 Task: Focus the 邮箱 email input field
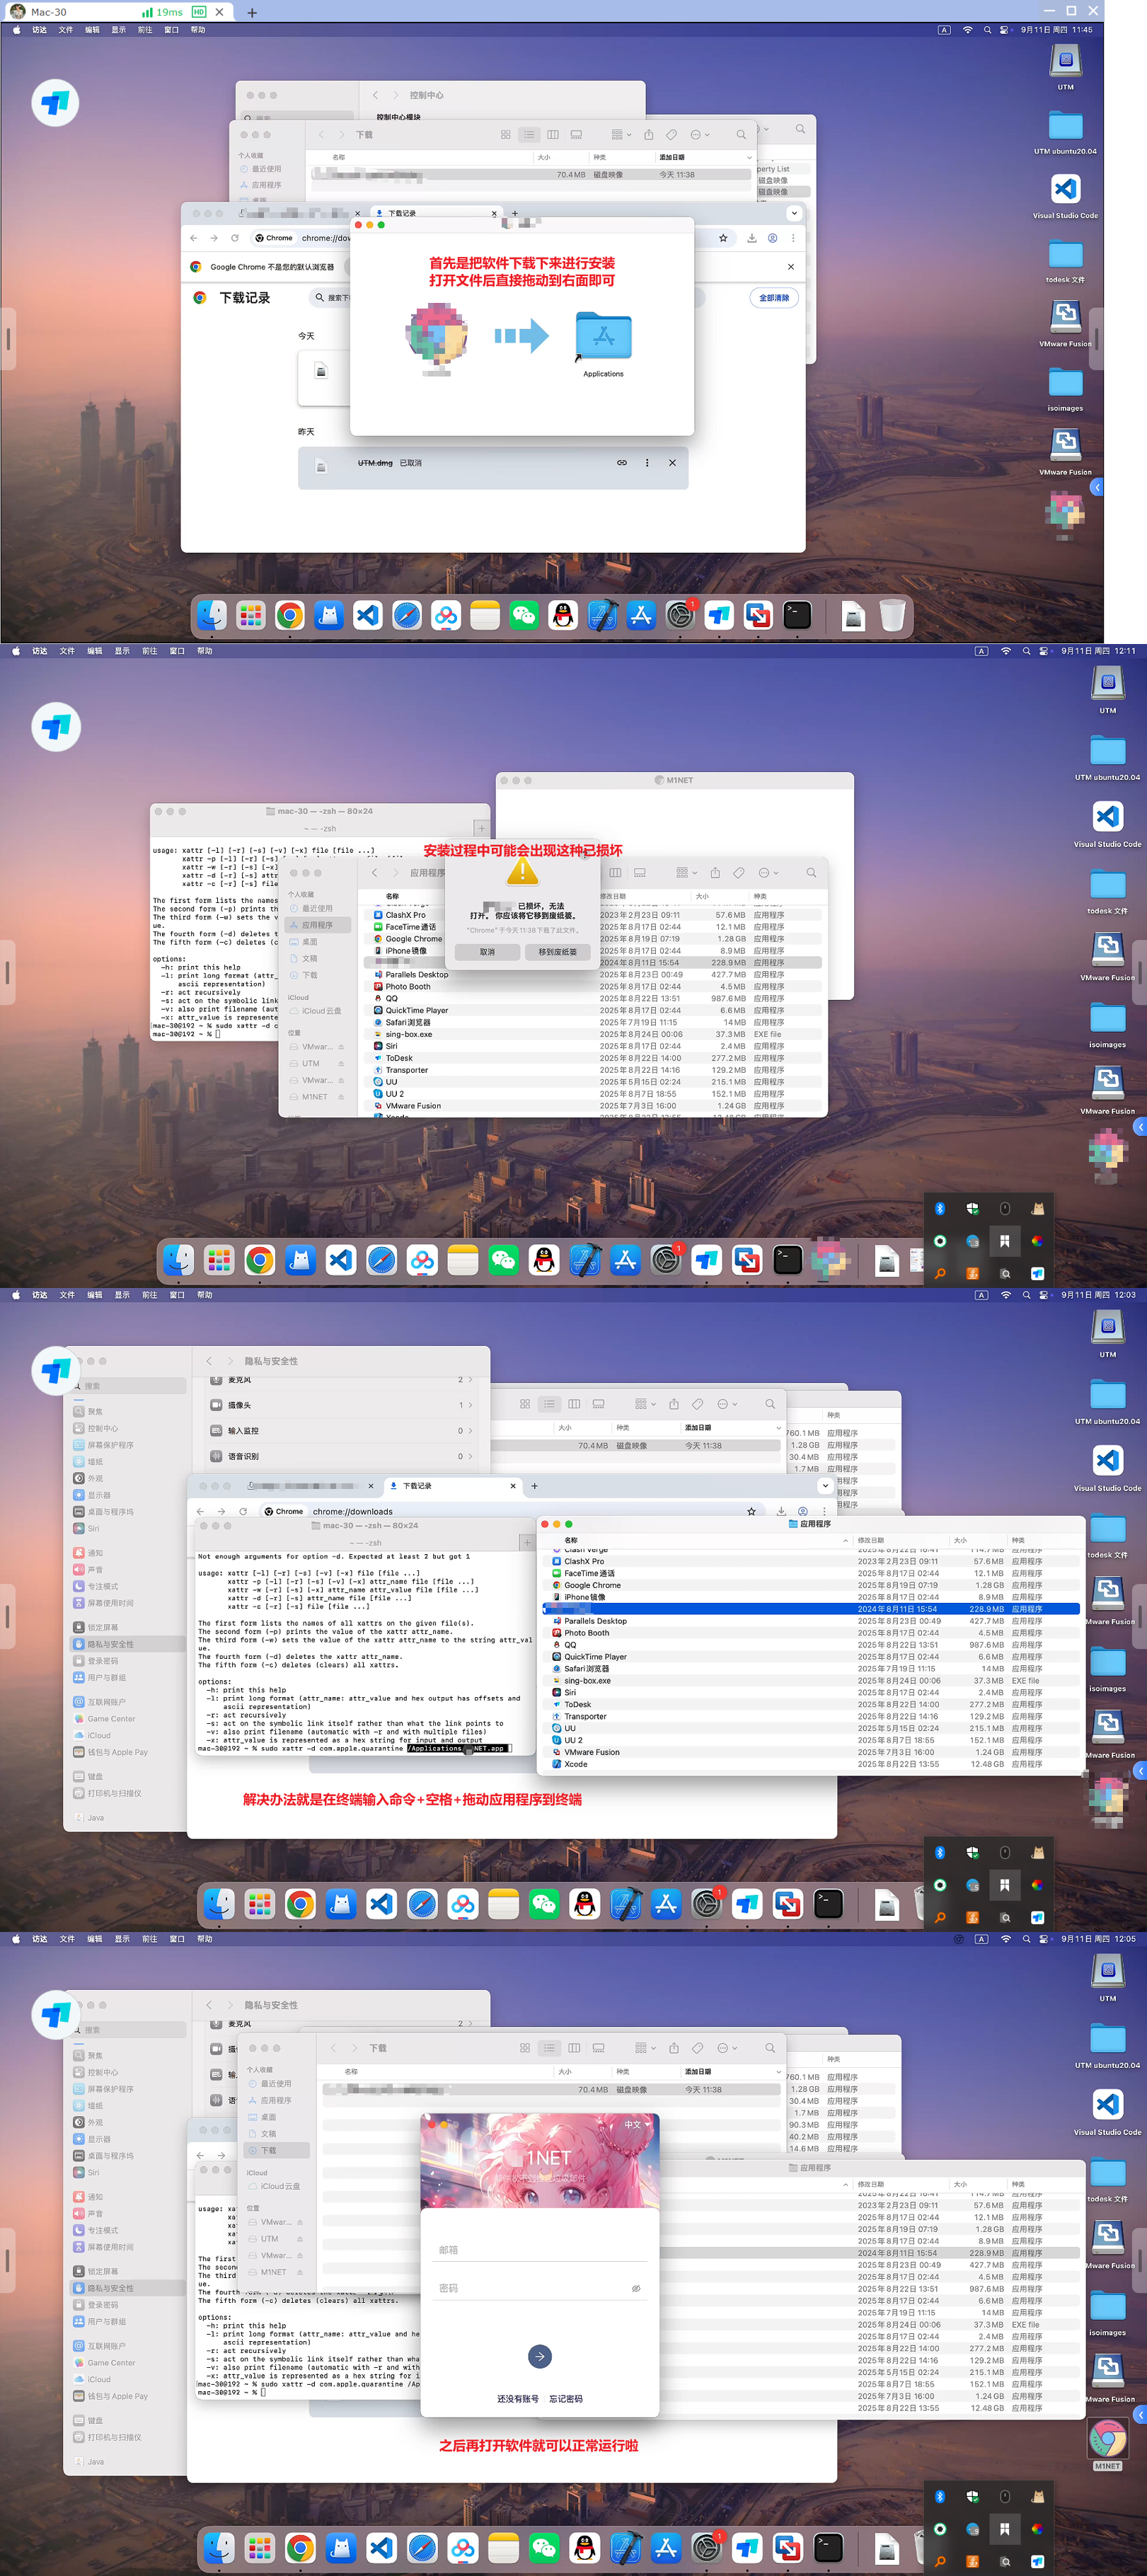tap(539, 2250)
